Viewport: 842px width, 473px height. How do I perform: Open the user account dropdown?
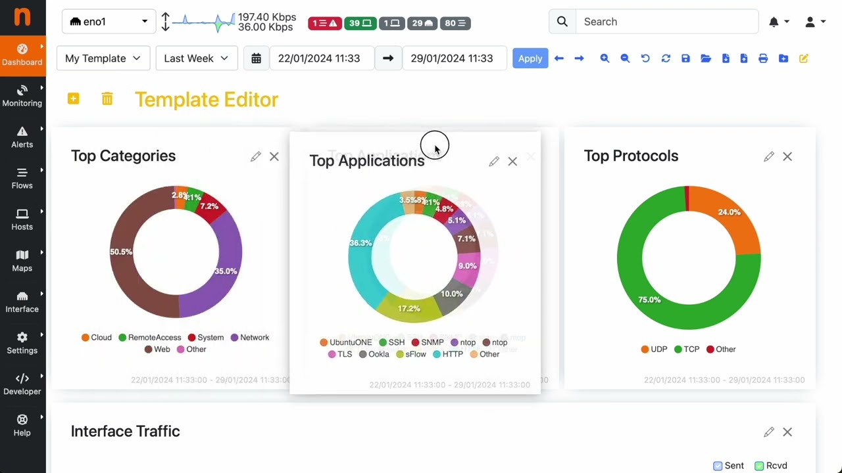[x=815, y=22]
